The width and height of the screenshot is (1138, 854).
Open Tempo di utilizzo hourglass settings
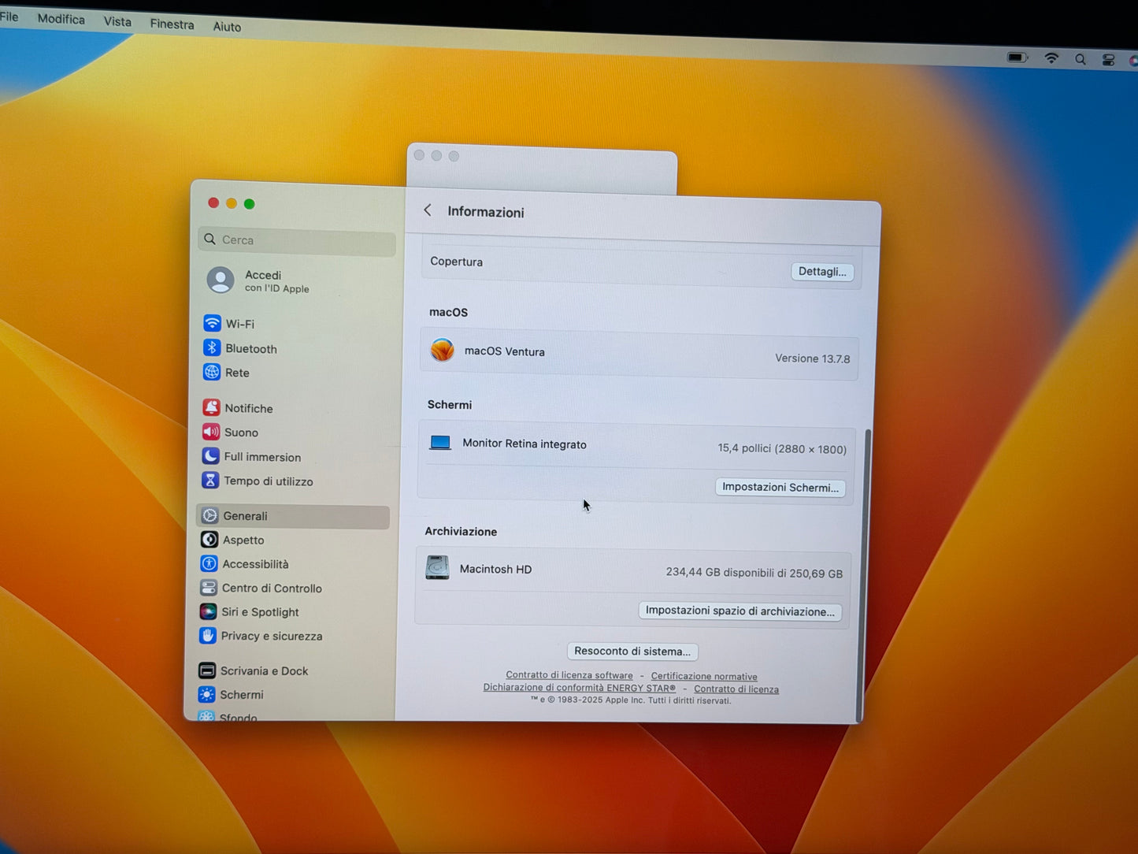(258, 481)
